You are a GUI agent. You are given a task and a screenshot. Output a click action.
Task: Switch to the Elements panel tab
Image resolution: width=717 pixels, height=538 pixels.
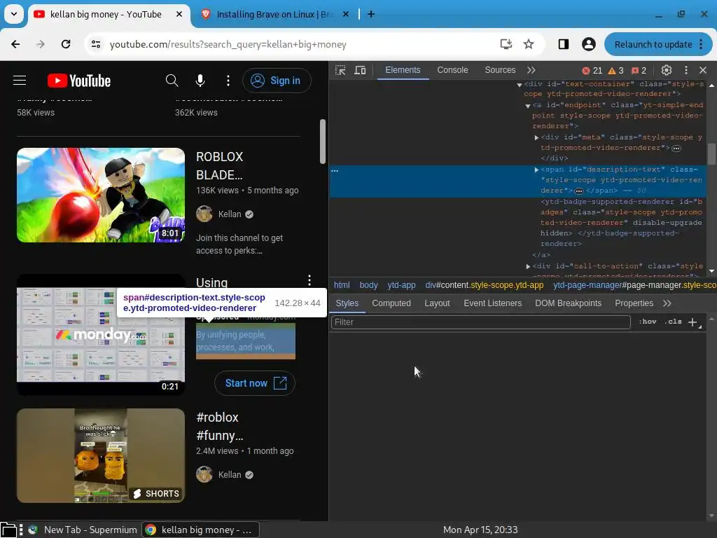[x=403, y=70]
